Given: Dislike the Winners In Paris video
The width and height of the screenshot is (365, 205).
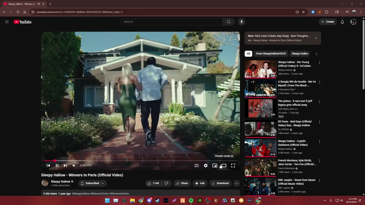Looking at the screenshot, I should [x=166, y=183].
